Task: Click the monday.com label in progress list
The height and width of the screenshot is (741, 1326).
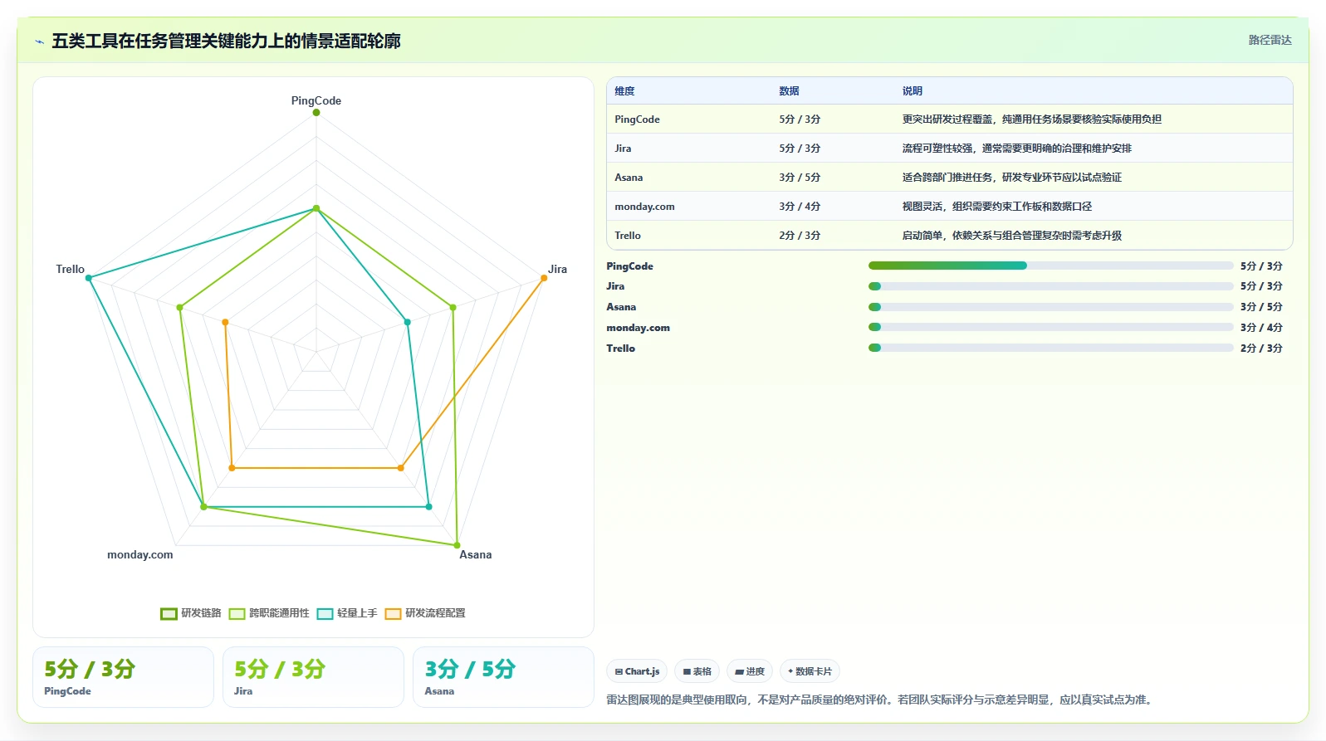Action: [638, 328]
